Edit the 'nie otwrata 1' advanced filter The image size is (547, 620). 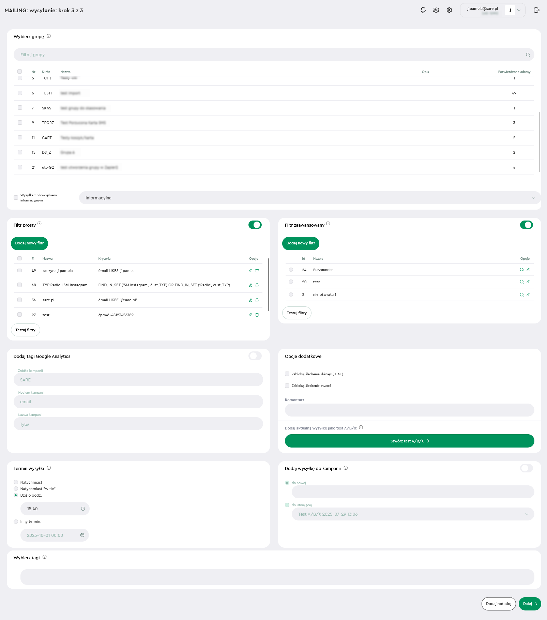click(x=528, y=295)
